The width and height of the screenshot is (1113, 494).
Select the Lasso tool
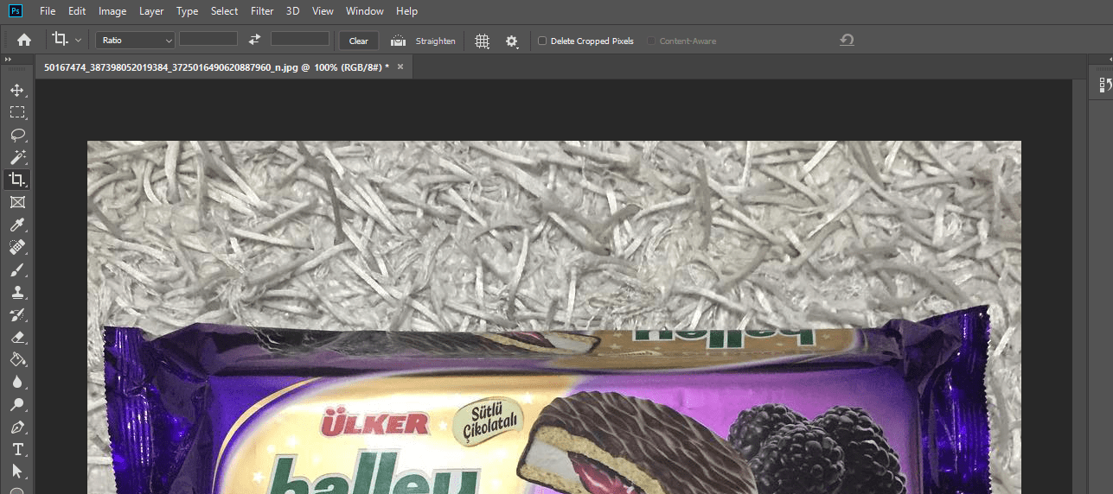pyautogui.click(x=16, y=135)
